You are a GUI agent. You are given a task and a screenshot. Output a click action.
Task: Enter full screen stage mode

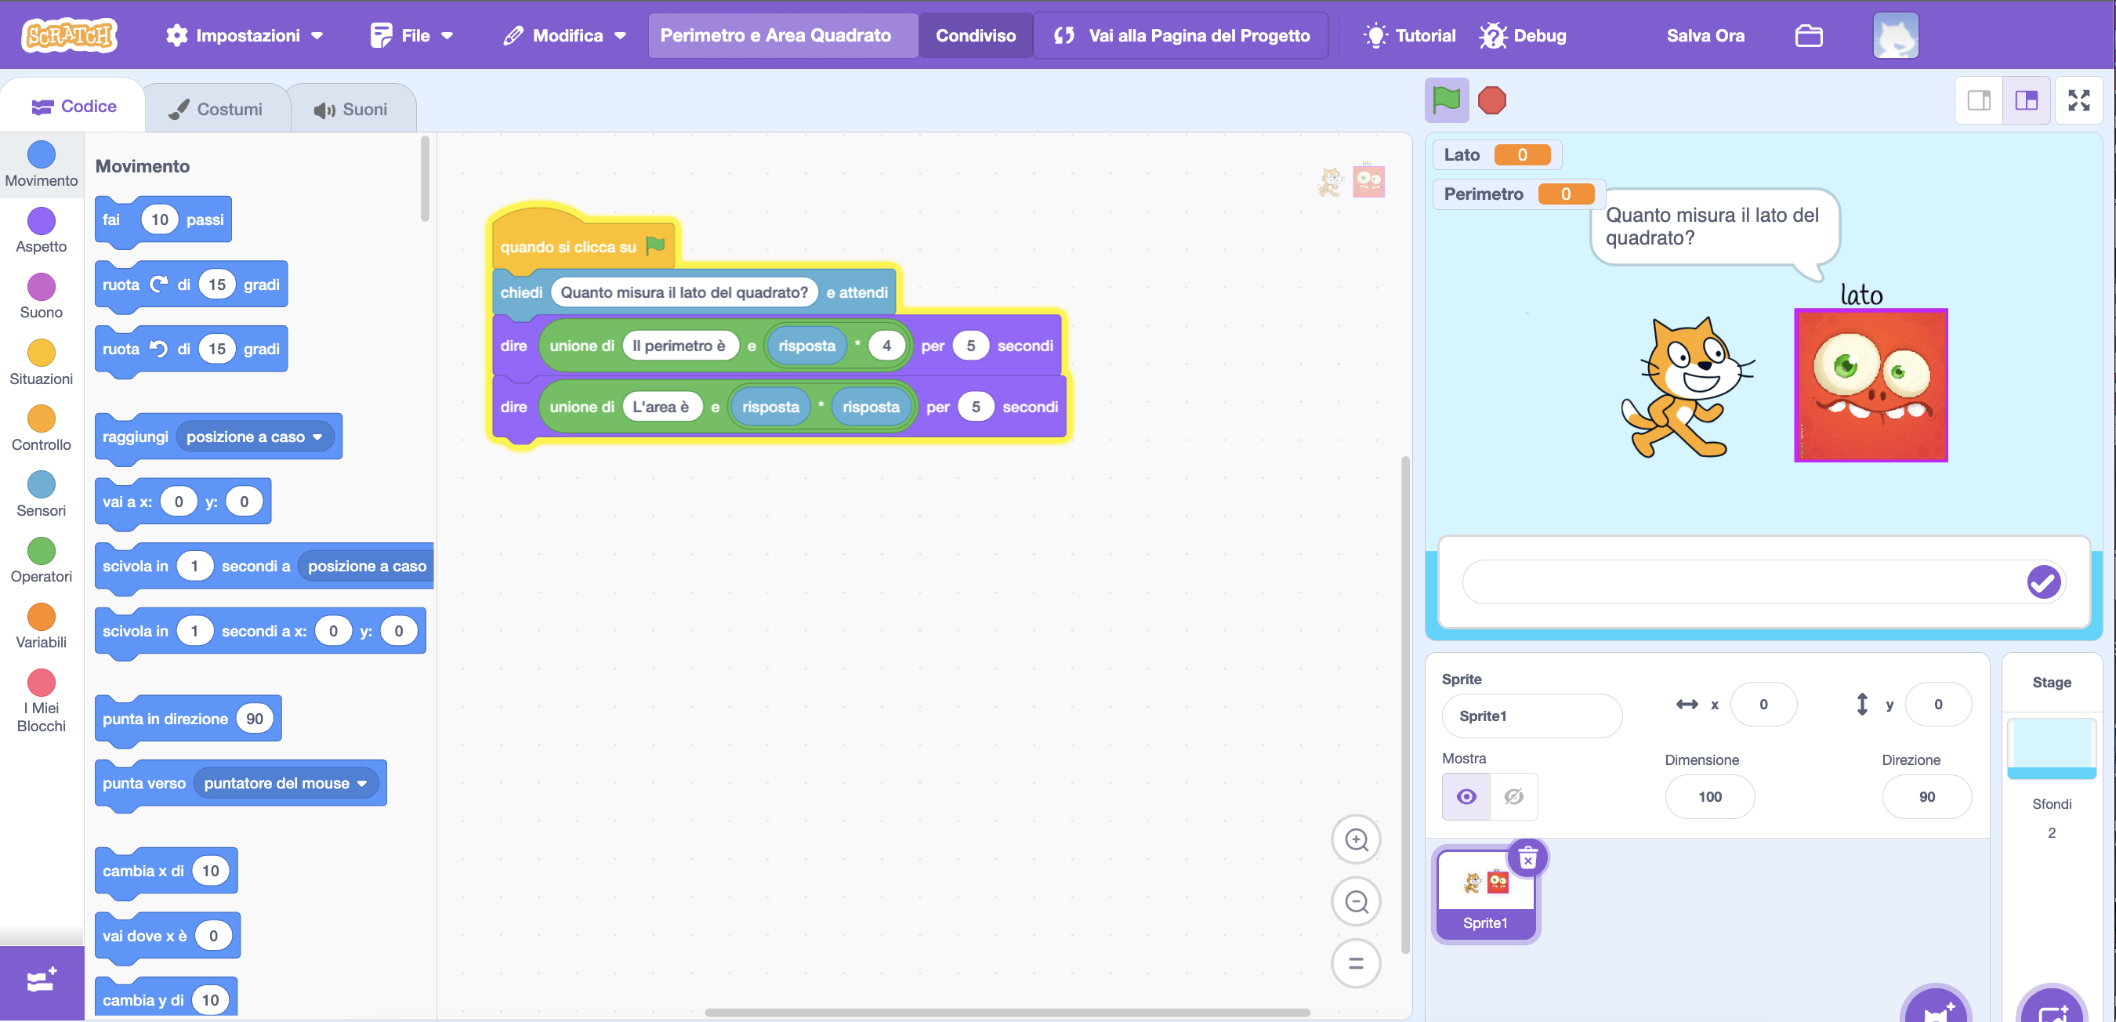(2079, 101)
